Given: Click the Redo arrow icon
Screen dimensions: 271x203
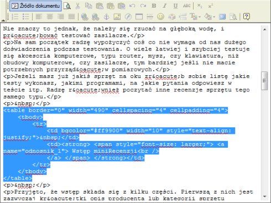Looking at the screenshot, I should pyautogui.click(x=143, y=6).
